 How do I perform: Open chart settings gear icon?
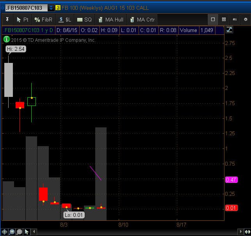pyautogui.click(x=246, y=20)
